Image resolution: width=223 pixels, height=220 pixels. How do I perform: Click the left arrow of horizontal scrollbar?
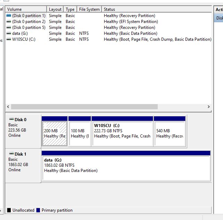(x=8, y=107)
